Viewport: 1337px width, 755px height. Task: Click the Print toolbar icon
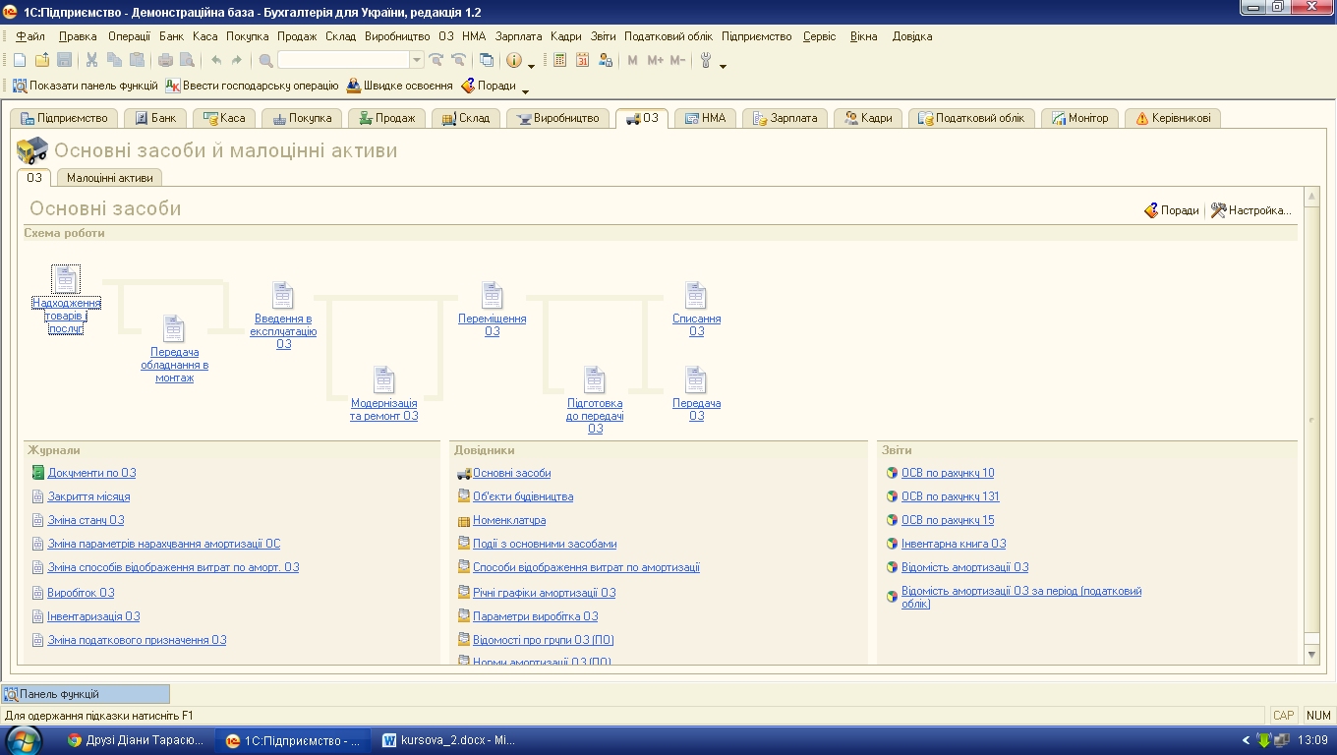click(165, 60)
